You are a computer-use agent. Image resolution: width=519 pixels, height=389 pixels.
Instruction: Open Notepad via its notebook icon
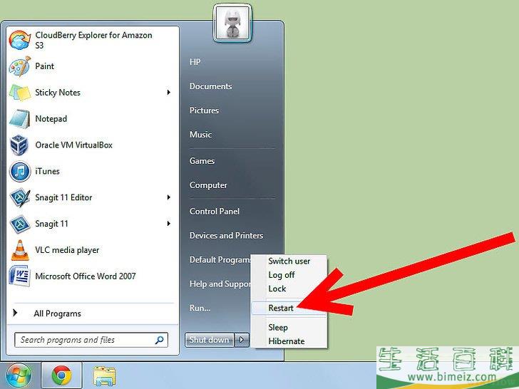[x=20, y=118]
